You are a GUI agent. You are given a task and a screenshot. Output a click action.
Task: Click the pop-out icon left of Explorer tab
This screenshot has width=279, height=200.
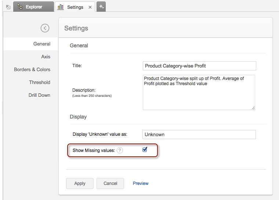pyautogui.click(x=8, y=7)
